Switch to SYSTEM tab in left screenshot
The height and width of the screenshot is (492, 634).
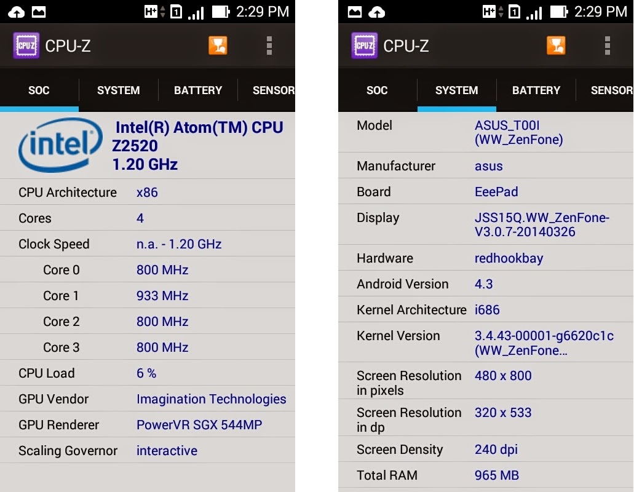[x=119, y=90]
